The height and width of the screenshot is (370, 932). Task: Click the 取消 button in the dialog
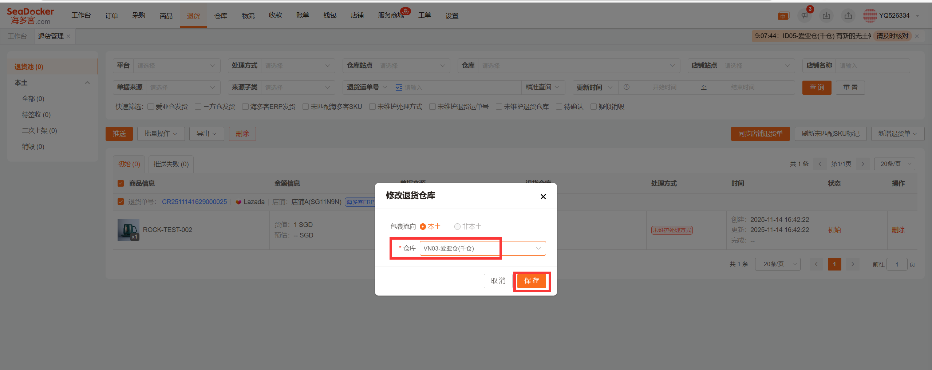tap(498, 281)
